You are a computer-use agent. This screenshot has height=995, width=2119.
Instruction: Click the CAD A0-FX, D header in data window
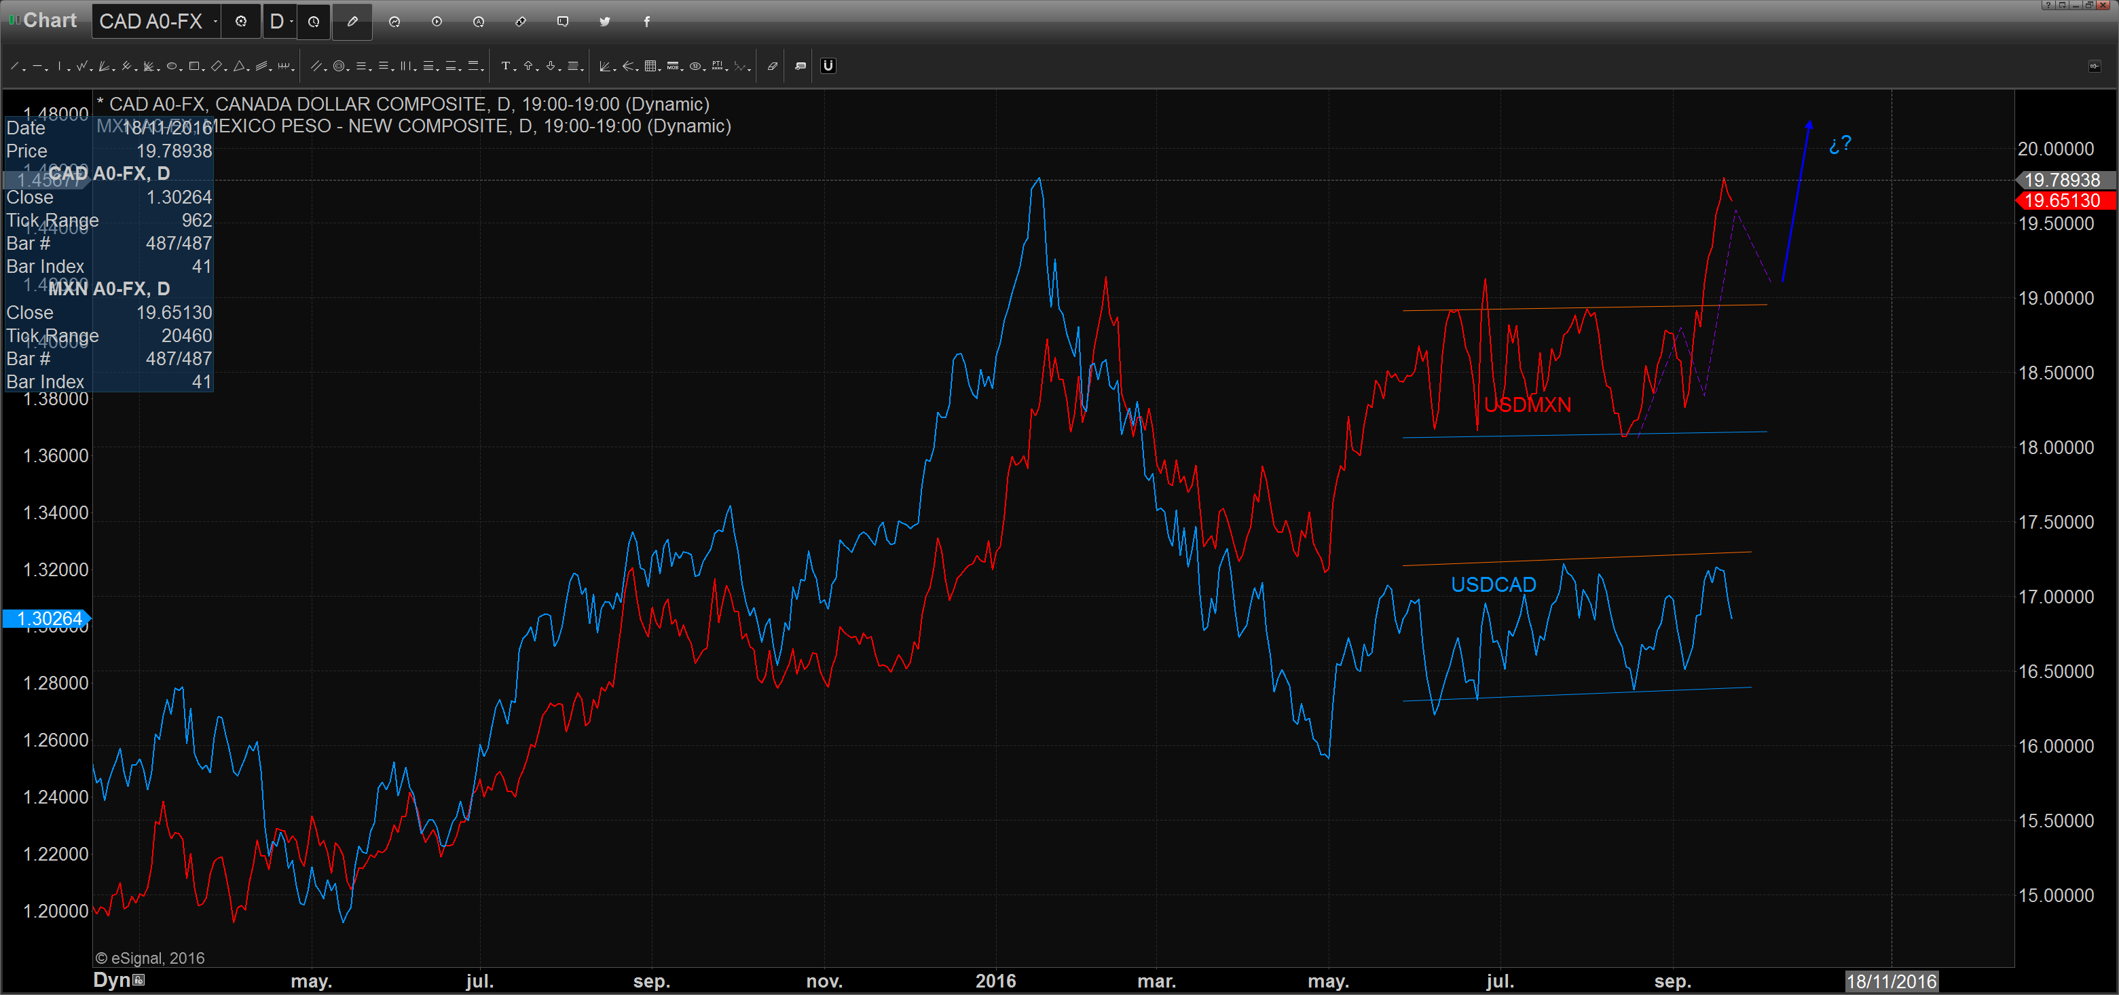(x=109, y=174)
